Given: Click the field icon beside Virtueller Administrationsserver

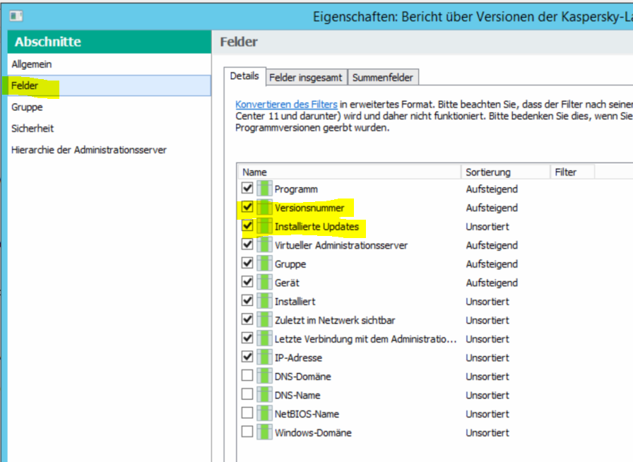Looking at the screenshot, I should [x=264, y=244].
